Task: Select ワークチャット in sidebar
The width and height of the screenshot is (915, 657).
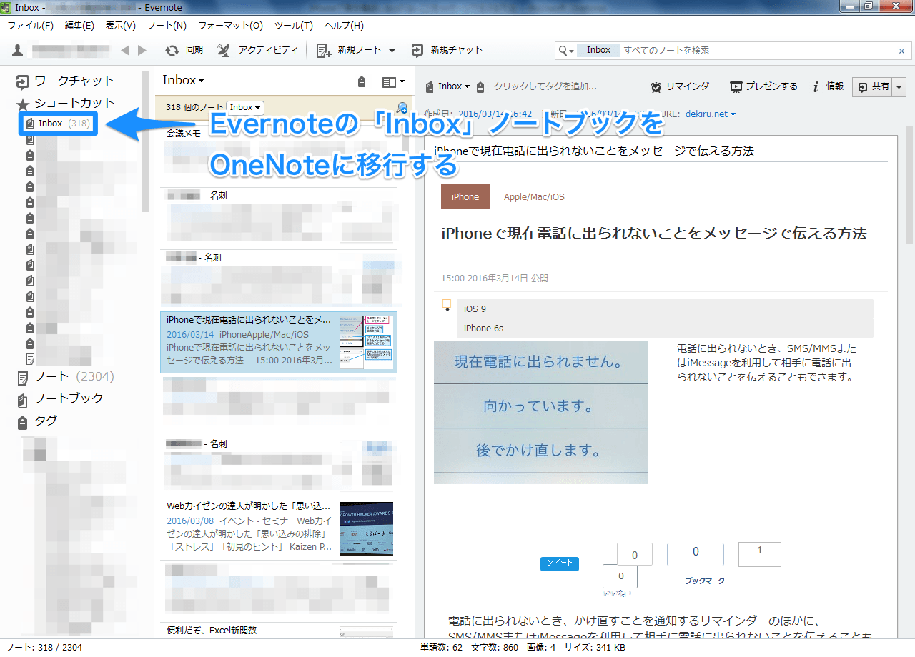Action: point(66,81)
